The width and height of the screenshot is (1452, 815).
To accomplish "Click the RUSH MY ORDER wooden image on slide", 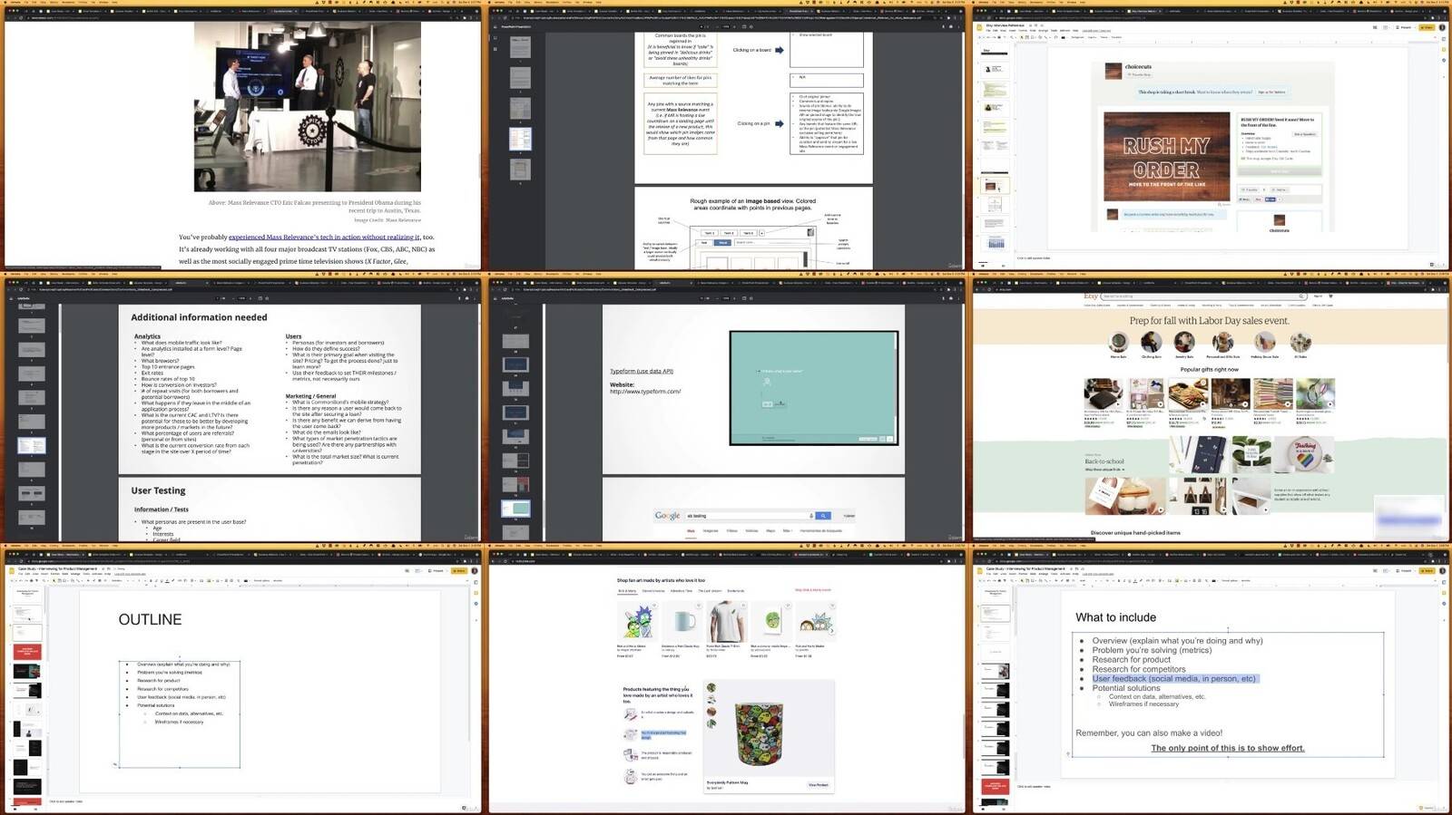I will click(x=1166, y=156).
